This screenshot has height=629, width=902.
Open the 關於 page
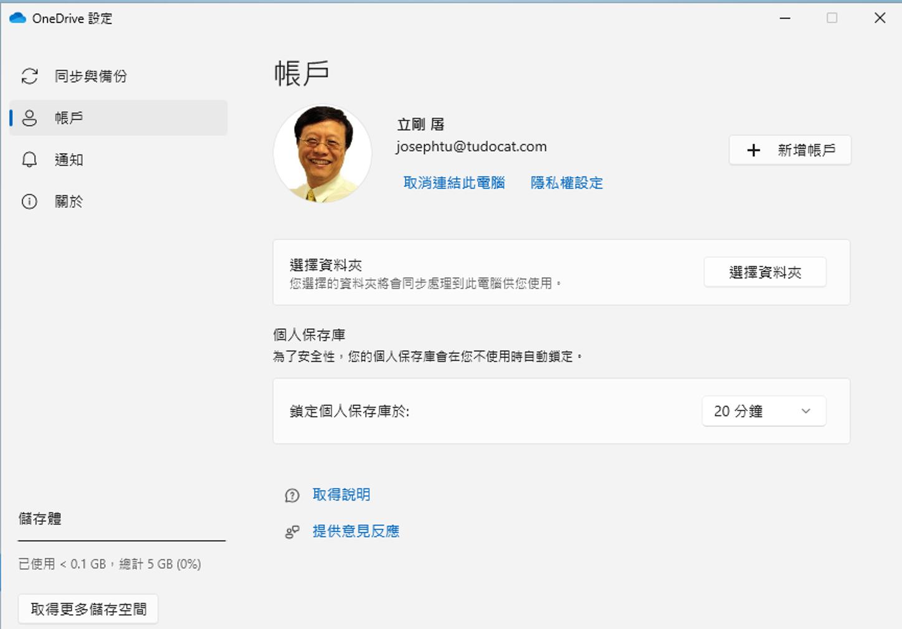click(118, 201)
